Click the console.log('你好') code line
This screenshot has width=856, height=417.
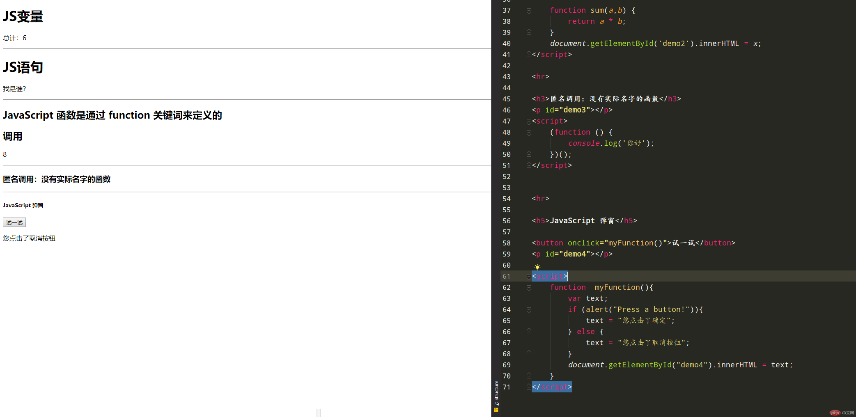(611, 143)
